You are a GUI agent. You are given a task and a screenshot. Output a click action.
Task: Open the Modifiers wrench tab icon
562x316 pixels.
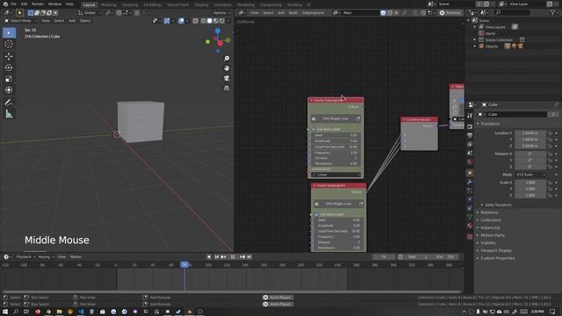(x=470, y=182)
